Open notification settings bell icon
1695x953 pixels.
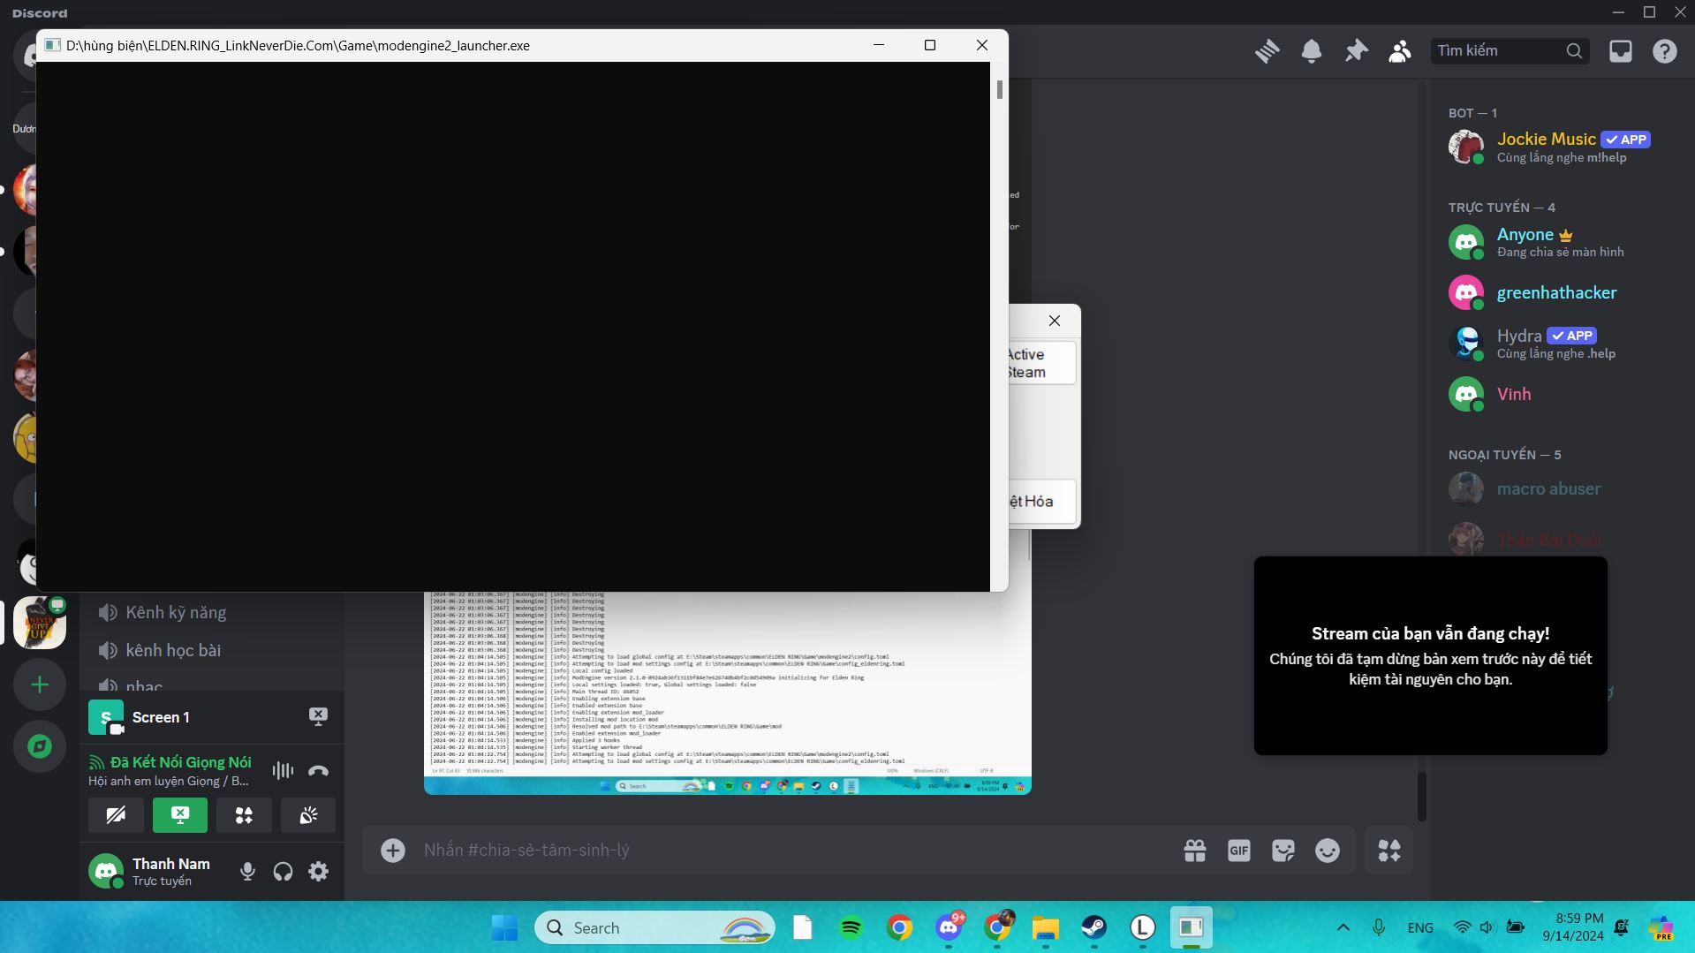pyautogui.click(x=1312, y=51)
